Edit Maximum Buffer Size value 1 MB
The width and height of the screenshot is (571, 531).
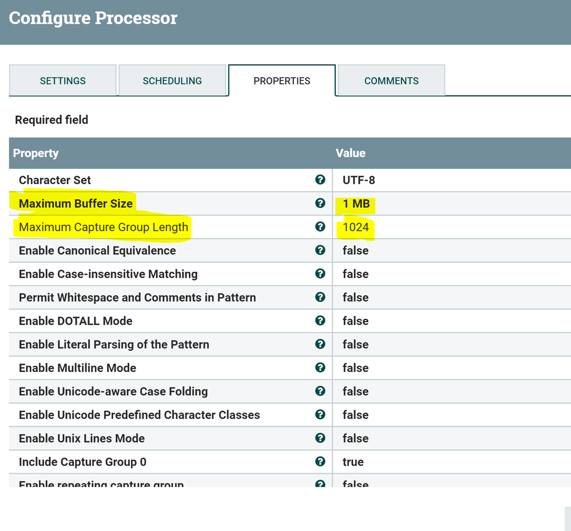[356, 204]
